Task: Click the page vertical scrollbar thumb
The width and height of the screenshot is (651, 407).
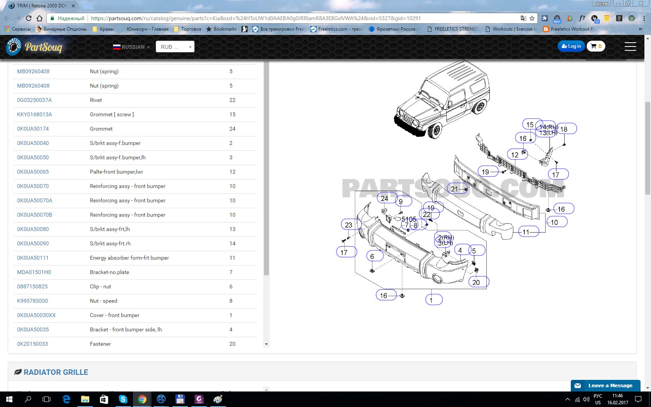Action: (648, 148)
